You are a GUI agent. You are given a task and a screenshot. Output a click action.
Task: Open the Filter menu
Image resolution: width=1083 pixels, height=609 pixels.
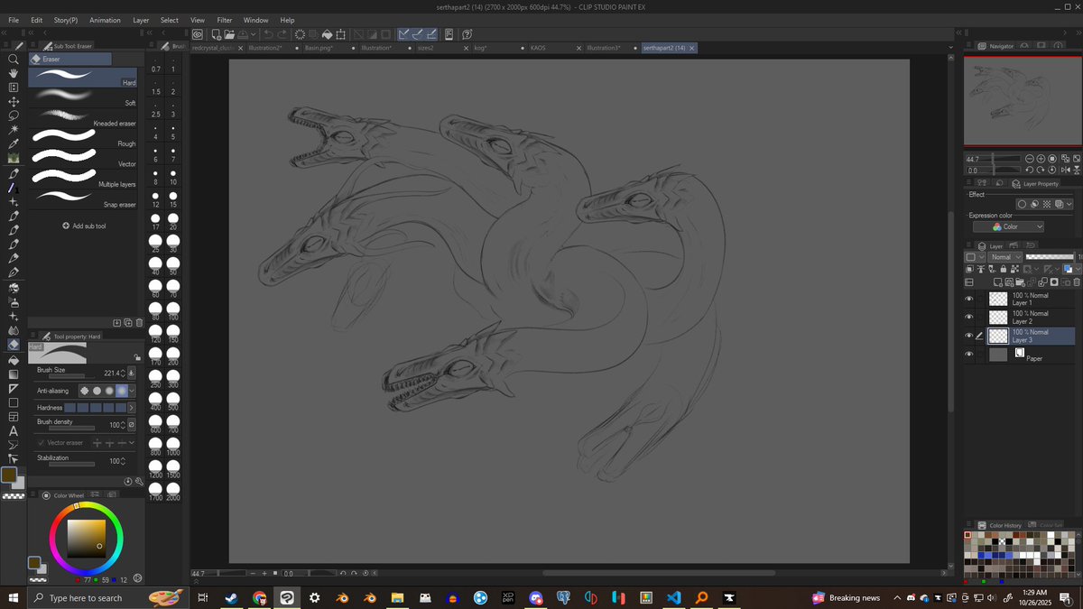[224, 20]
